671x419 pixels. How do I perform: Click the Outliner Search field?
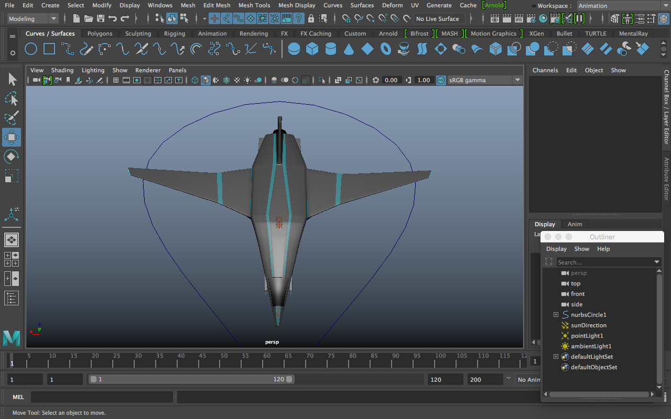(604, 262)
